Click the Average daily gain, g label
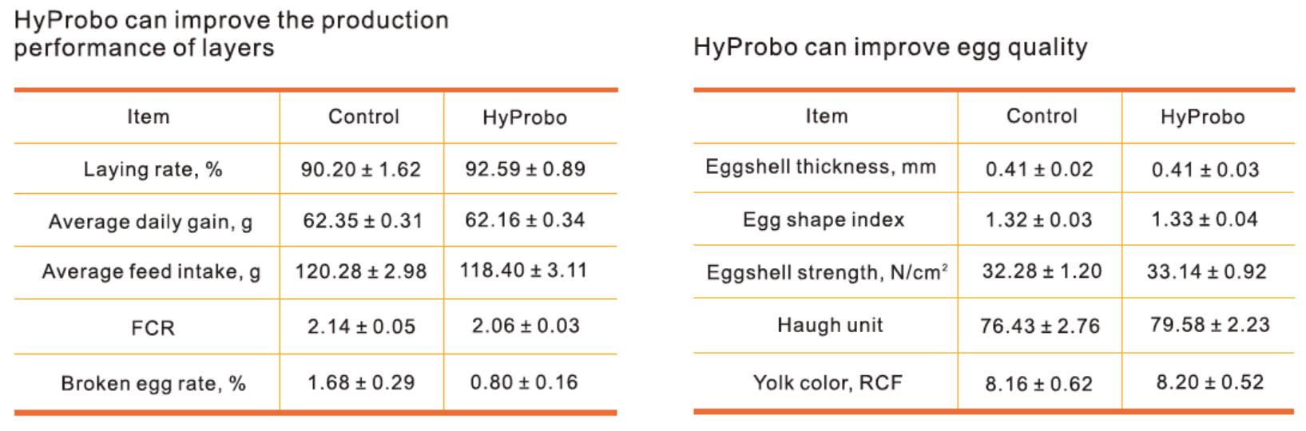The image size is (1306, 431). click(x=150, y=221)
